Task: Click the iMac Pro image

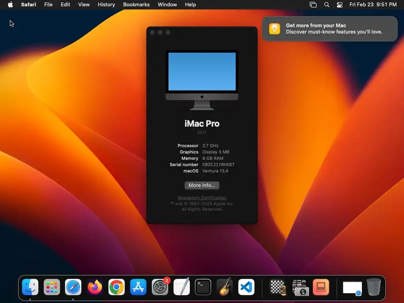Action: [202, 80]
